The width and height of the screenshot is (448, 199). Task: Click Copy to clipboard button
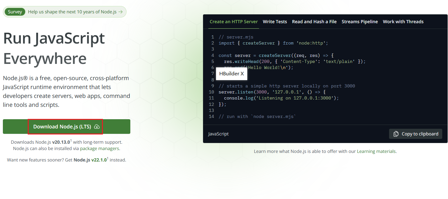pyautogui.click(x=415, y=134)
